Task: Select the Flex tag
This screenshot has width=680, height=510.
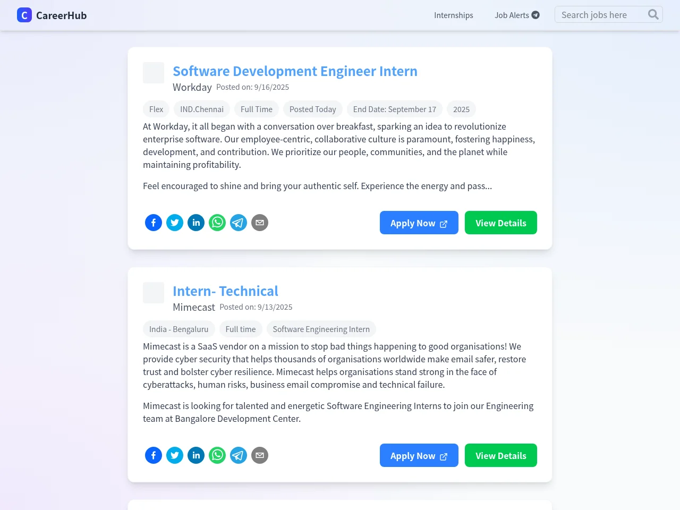Action: coord(156,109)
